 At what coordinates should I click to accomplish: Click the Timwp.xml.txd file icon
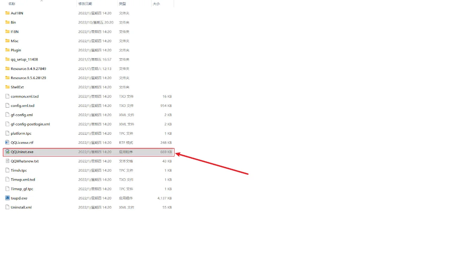click(x=7, y=179)
